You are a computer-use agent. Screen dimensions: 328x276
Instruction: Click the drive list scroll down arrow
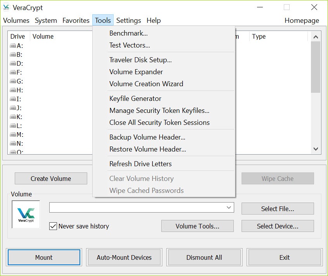316,149
